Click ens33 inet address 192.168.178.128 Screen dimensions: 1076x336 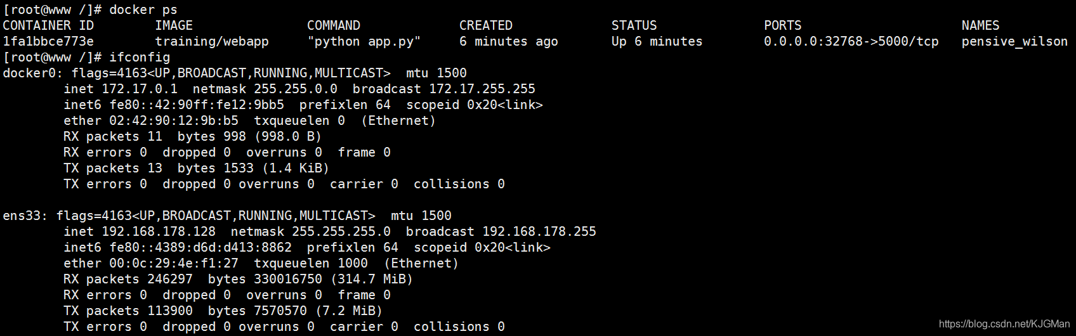(159, 231)
